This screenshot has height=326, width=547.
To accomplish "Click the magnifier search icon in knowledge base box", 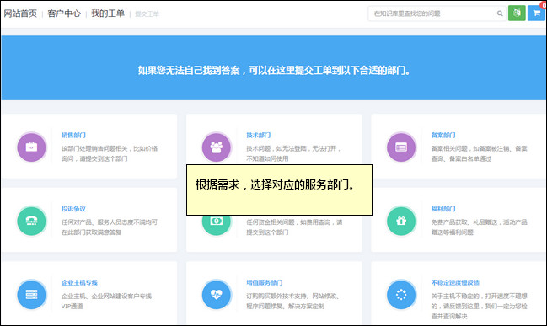I will [500, 13].
